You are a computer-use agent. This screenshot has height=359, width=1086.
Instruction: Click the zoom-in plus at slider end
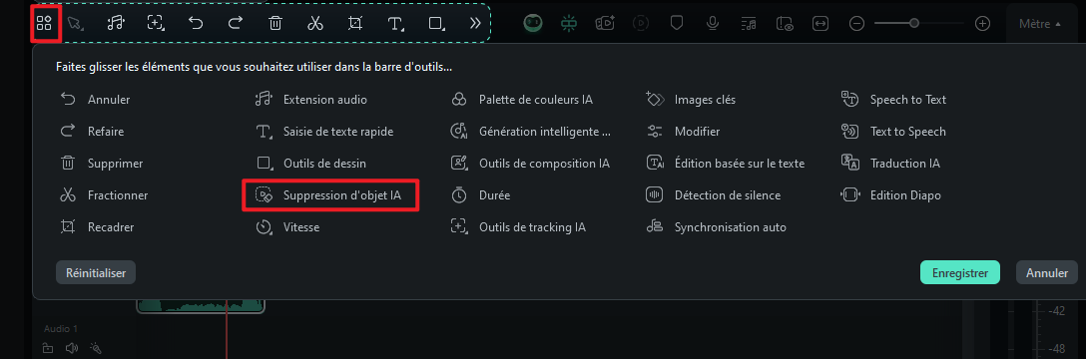[982, 24]
